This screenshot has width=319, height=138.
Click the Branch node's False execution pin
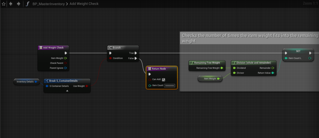(135, 58)
